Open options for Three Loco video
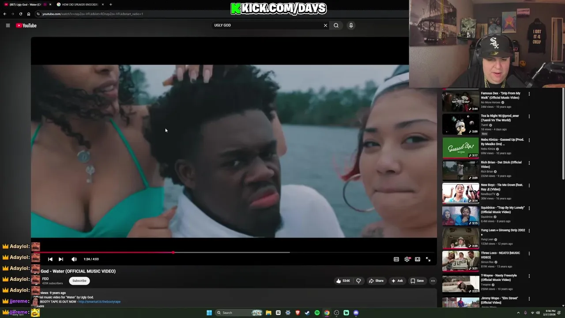 click(529, 254)
